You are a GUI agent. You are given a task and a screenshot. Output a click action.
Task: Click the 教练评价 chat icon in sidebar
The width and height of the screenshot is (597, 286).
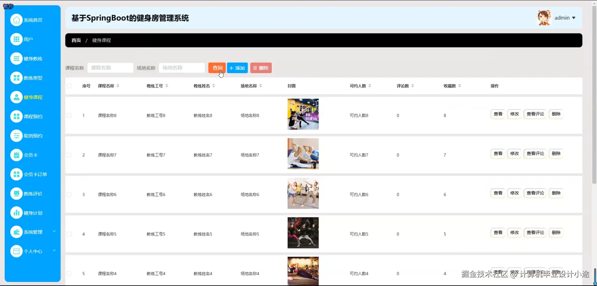click(x=16, y=194)
